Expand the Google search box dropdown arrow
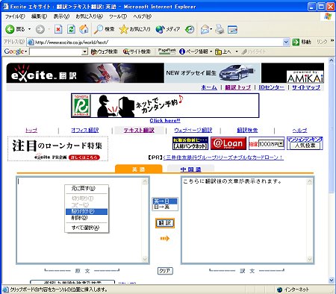Screen dimensions: 336x294 (85, 51)
